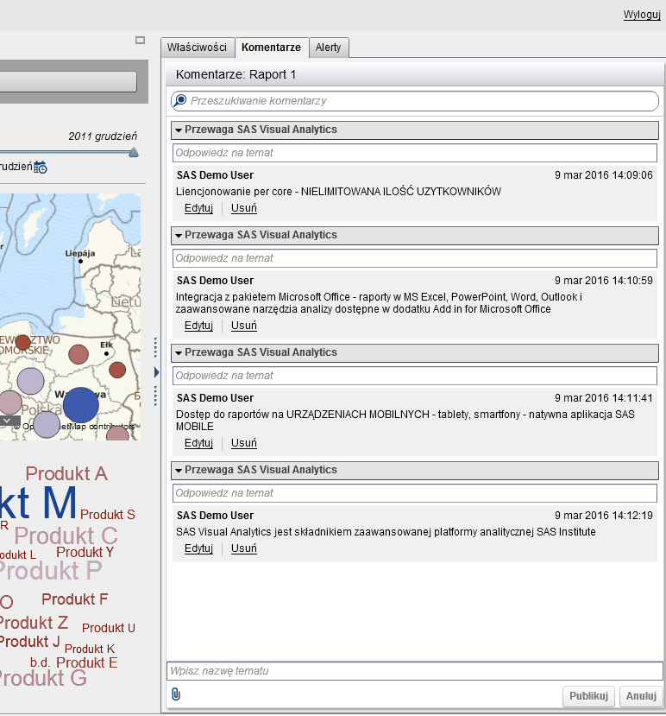Select the Komentarze tab
This screenshot has height=716, width=666.
click(x=272, y=48)
